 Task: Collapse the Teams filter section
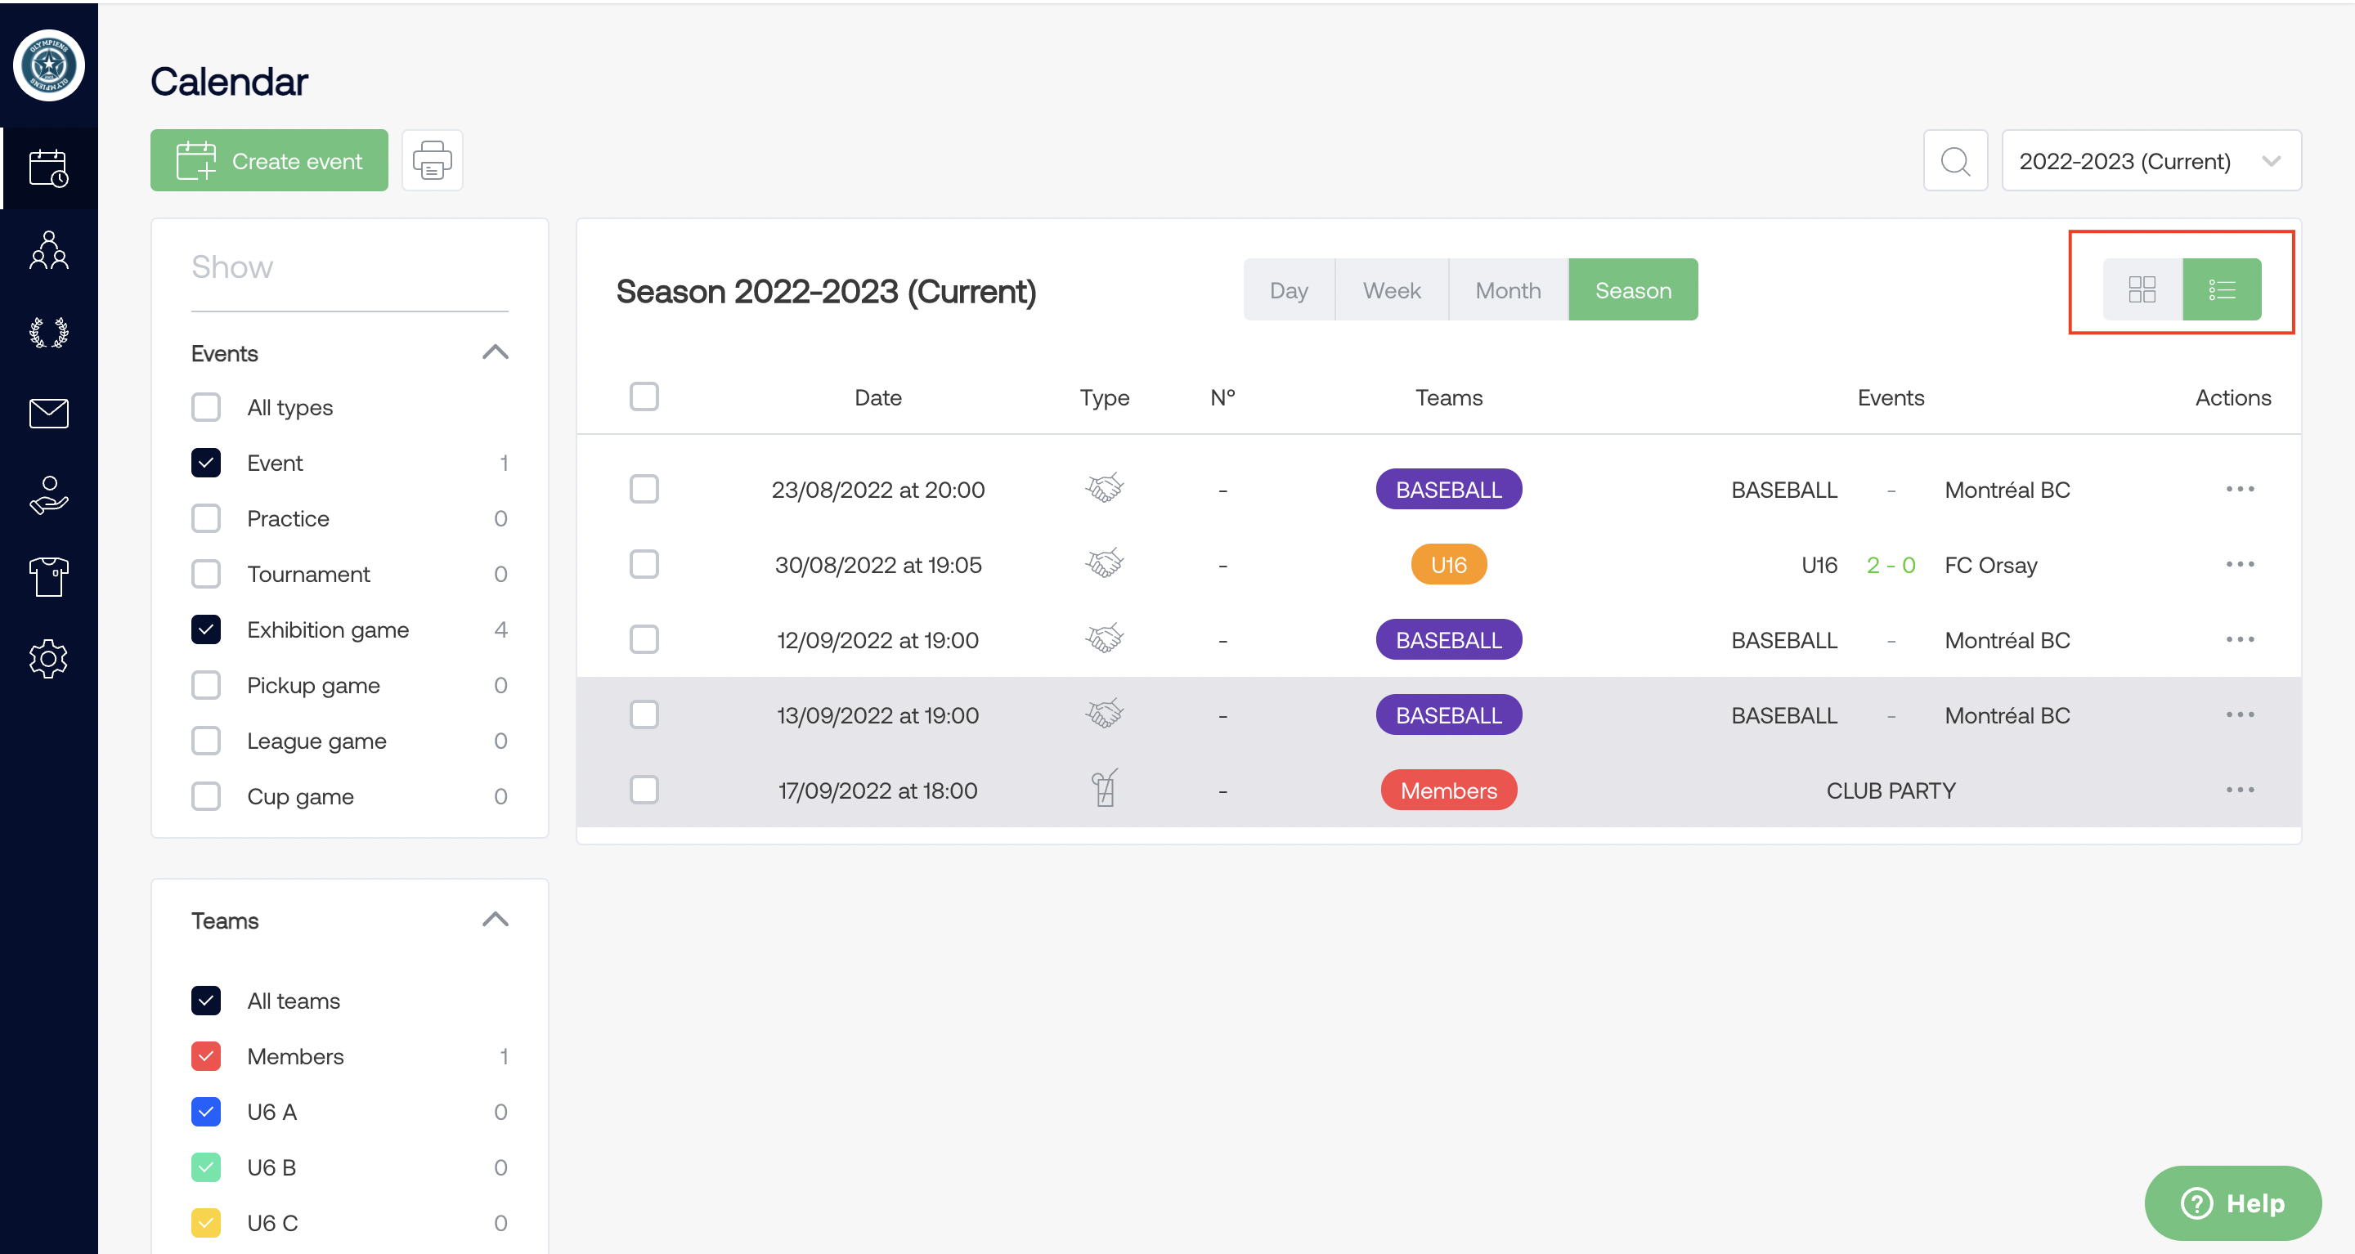coord(495,920)
